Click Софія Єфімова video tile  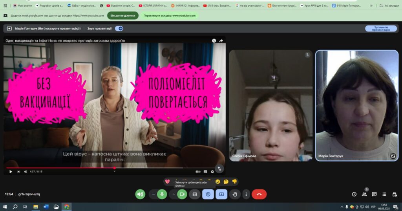point(270,105)
